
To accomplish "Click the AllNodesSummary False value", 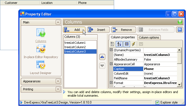I will pos(160,59).
